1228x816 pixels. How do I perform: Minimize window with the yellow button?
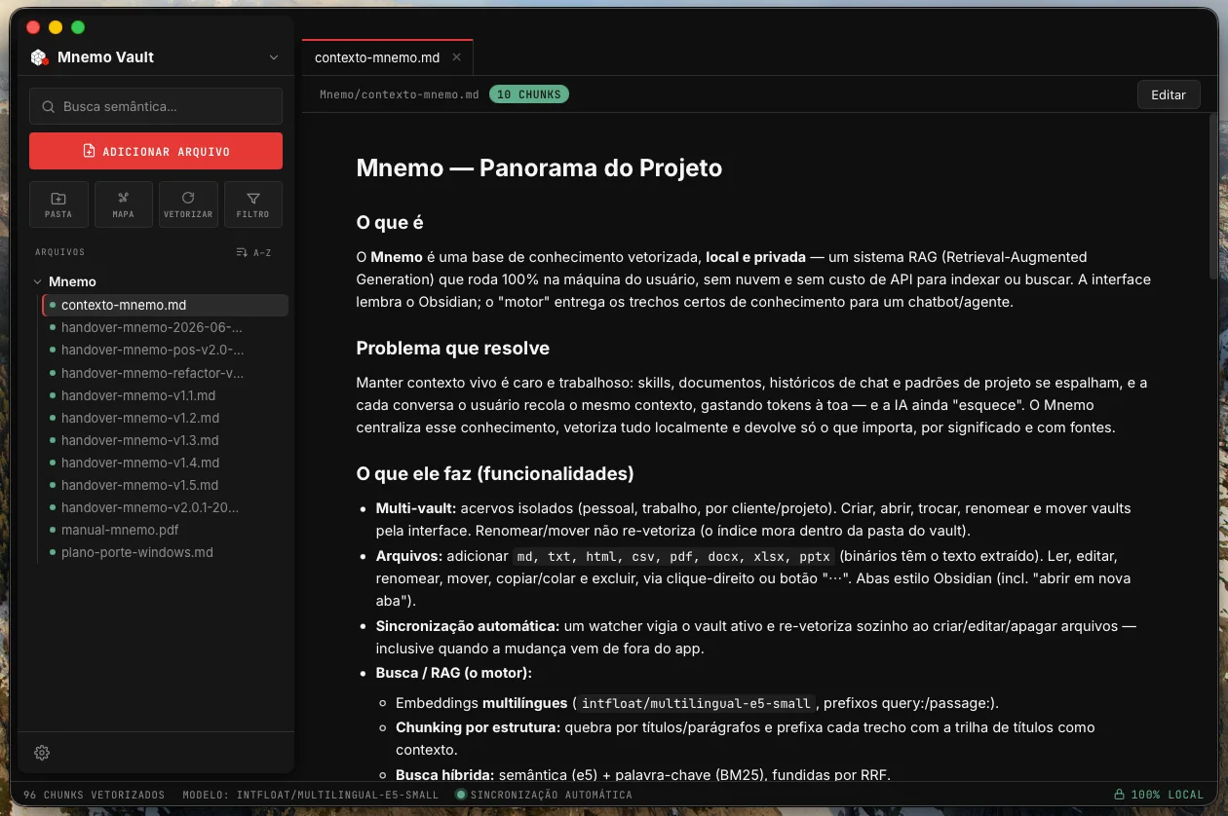56,27
